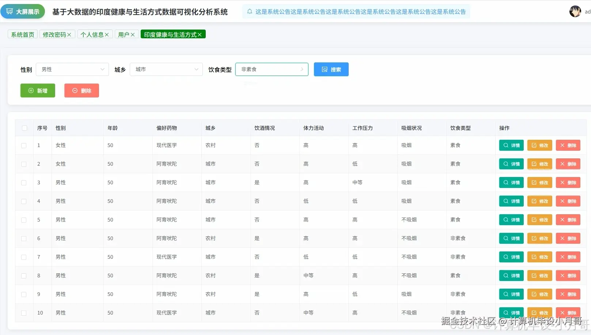Click 删除 delete for row 2
Screen dimensions: 591x335
click(x=568, y=164)
